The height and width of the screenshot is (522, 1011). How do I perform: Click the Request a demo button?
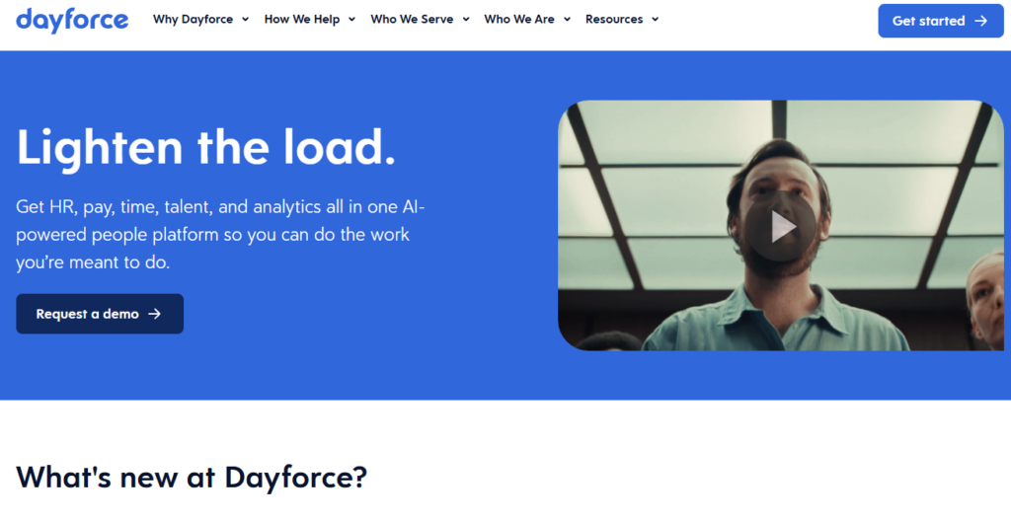pyautogui.click(x=100, y=314)
